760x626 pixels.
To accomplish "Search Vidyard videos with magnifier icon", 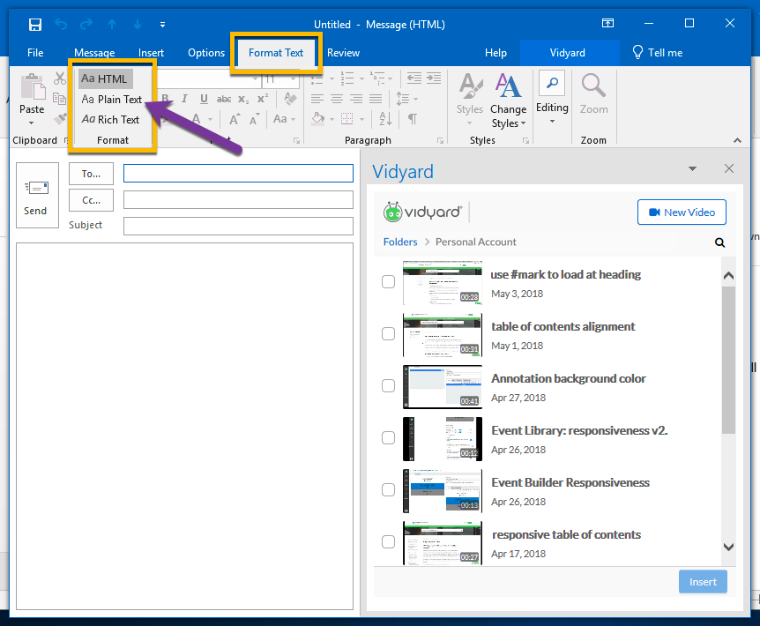I will point(719,242).
